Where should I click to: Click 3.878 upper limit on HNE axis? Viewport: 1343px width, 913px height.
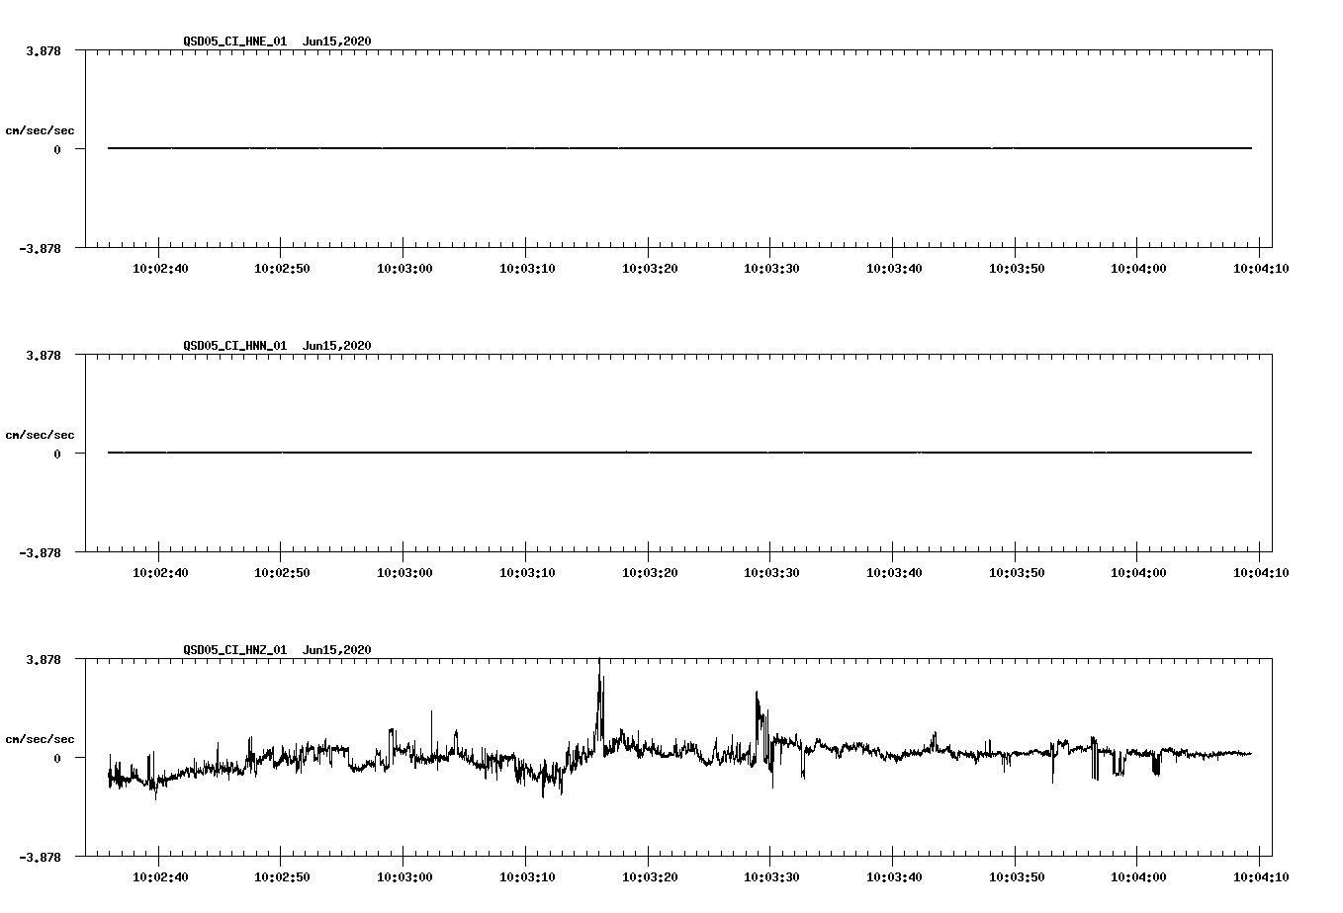[x=44, y=50]
